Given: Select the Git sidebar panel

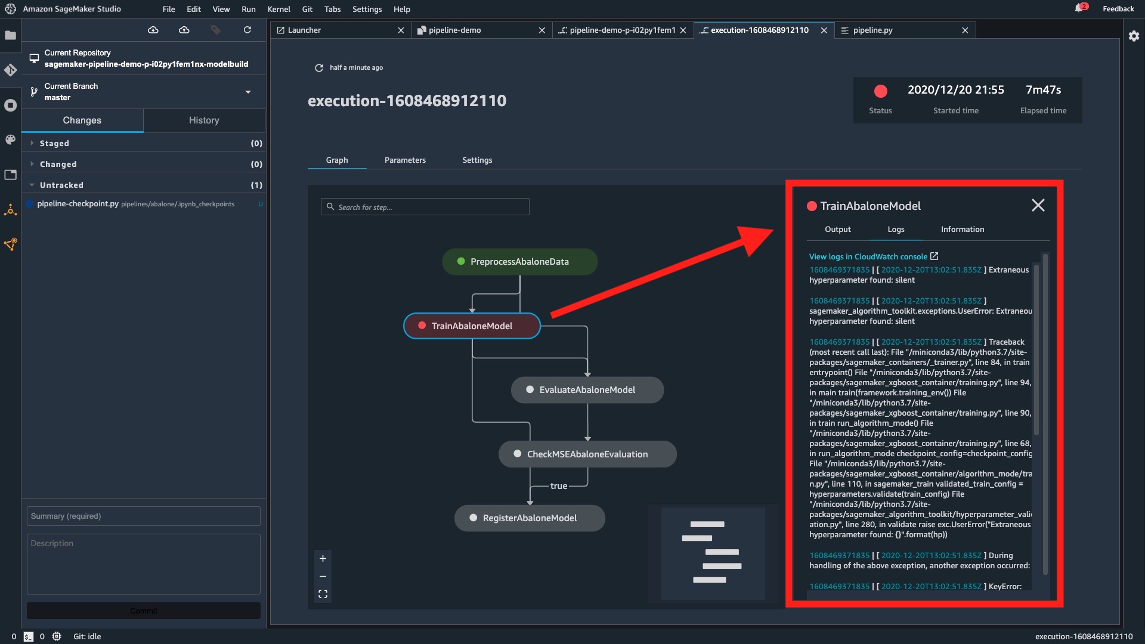Looking at the screenshot, I should (x=10, y=70).
